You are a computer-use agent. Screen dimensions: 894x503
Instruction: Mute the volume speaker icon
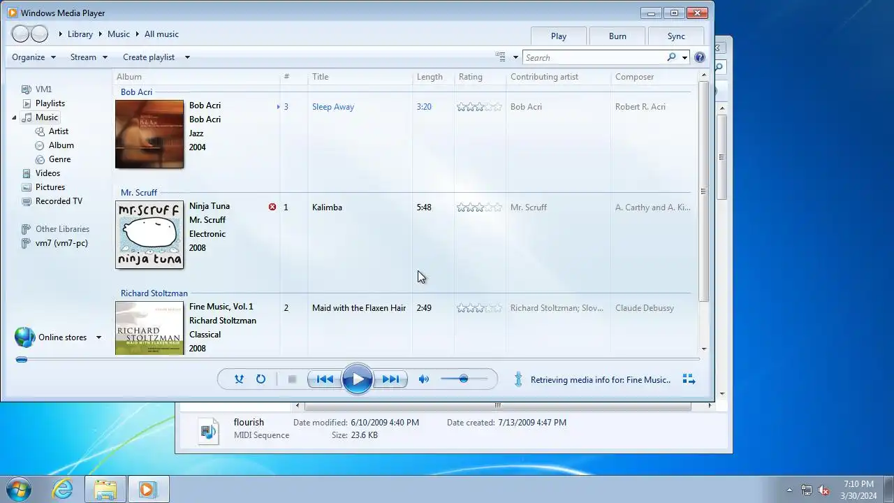click(x=423, y=379)
